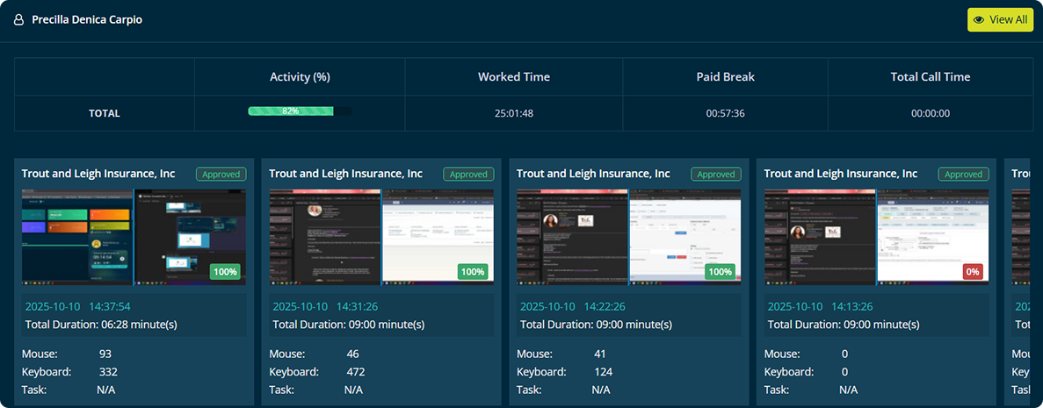Click the 100% badge on the 14:22:26 screenshot

[721, 272]
